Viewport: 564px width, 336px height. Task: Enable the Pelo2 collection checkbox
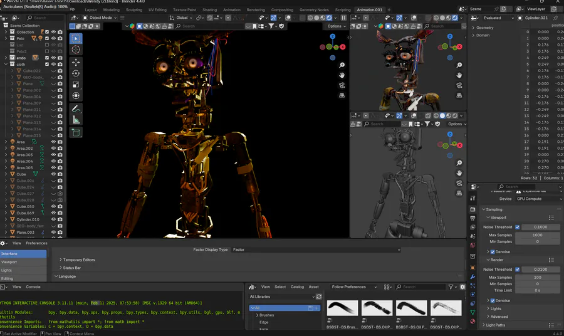47,51
